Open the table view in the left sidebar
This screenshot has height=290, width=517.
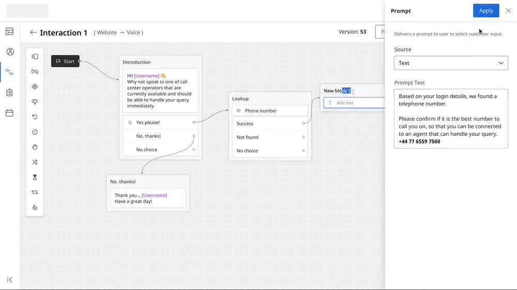point(9,31)
